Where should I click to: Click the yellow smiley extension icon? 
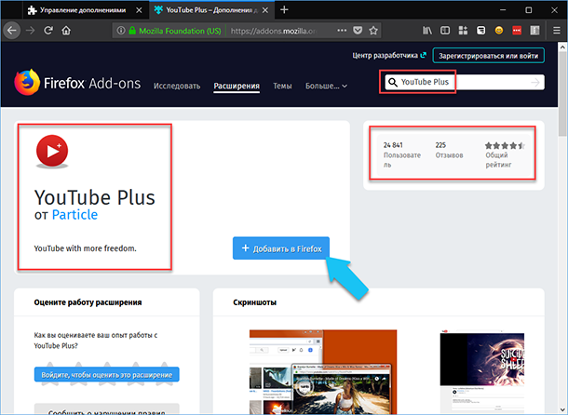[499, 31]
